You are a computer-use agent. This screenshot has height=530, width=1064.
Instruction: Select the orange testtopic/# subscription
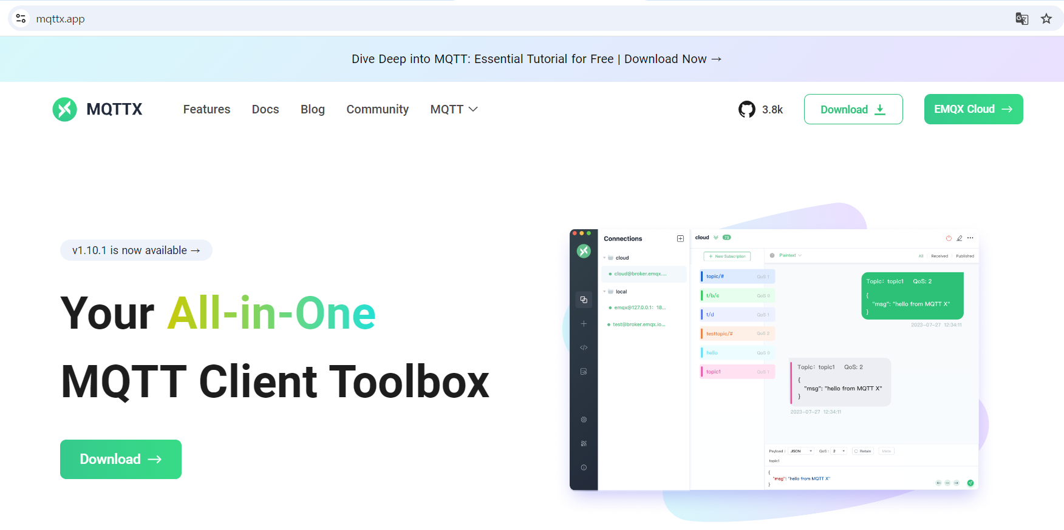click(737, 334)
